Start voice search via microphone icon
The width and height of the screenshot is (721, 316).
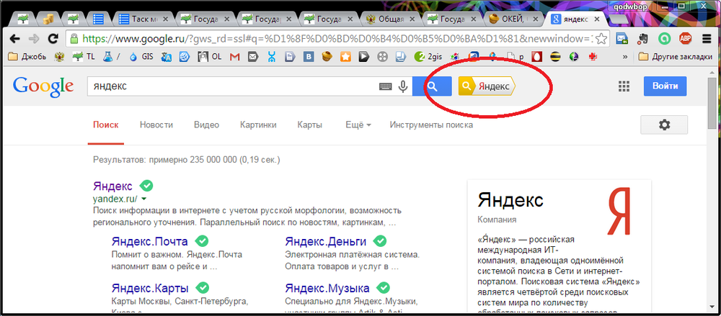point(403,86)
